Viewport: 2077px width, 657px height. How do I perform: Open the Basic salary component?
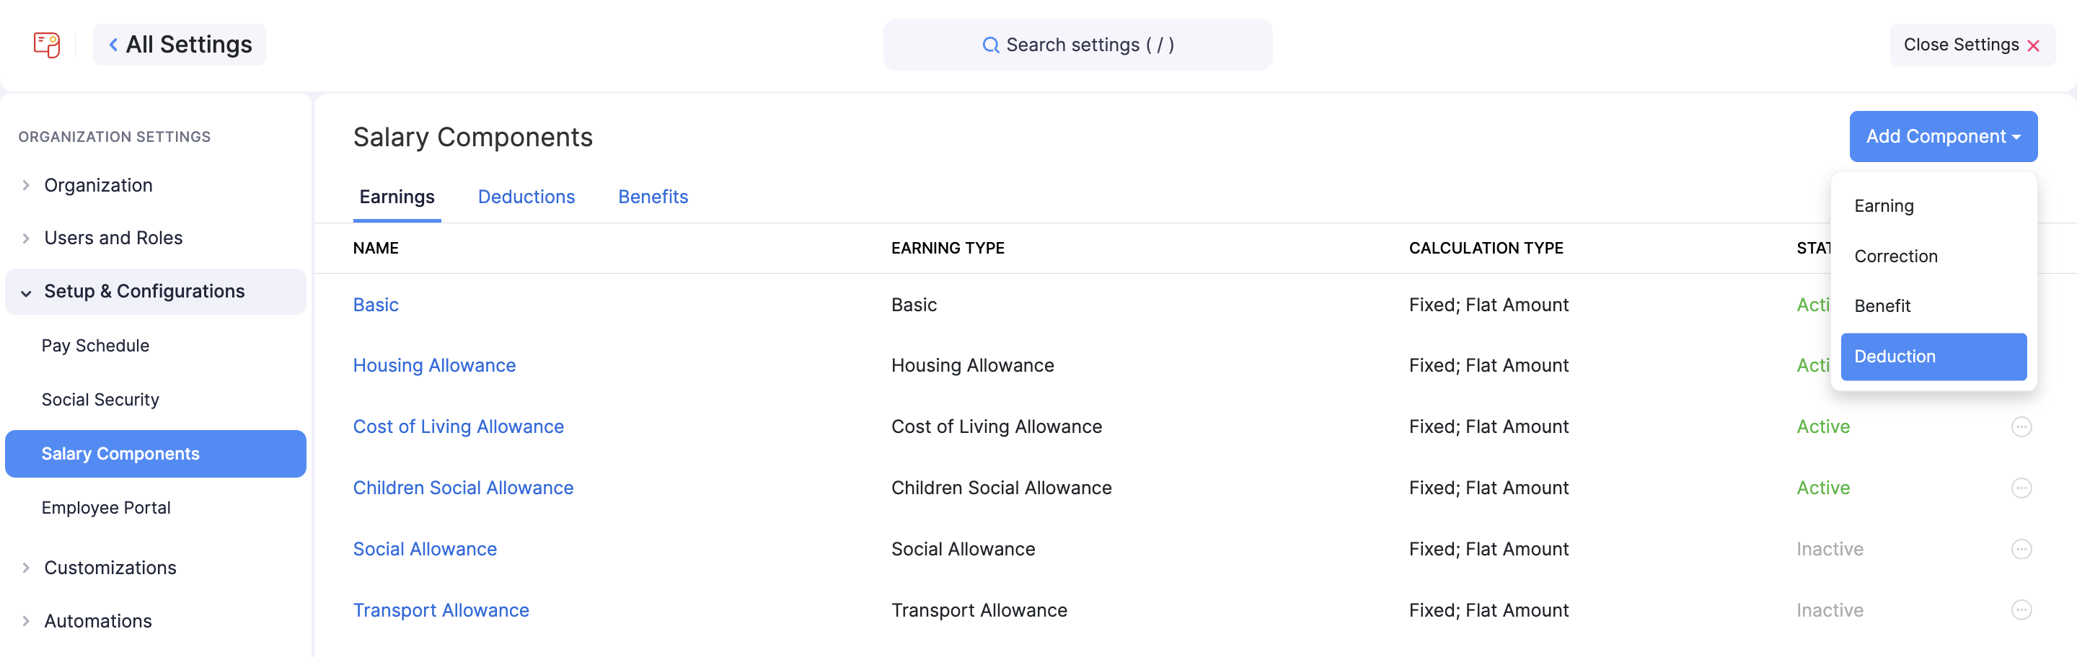click(x=376, y=304)
